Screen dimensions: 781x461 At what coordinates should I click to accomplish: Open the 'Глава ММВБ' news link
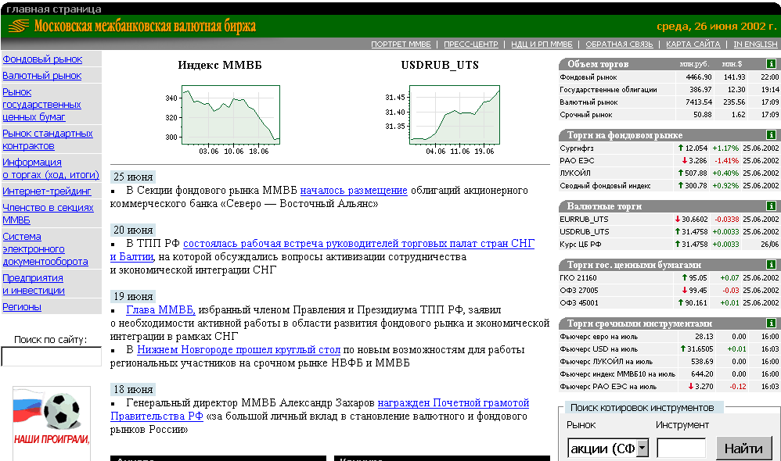[x=160, y=310]
